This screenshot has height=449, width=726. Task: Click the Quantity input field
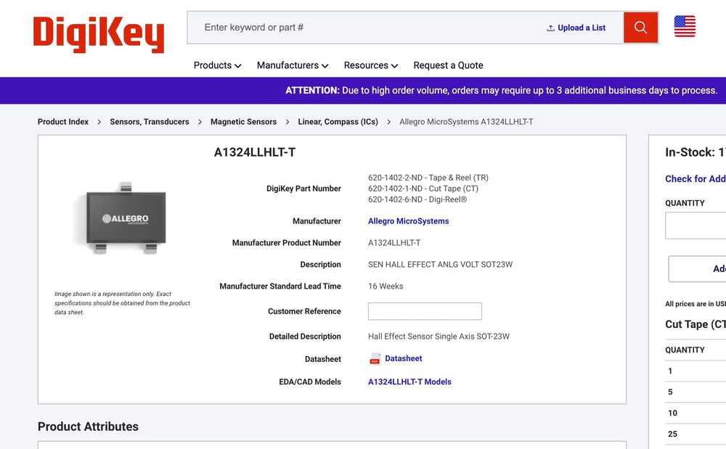tap(696, 225)
